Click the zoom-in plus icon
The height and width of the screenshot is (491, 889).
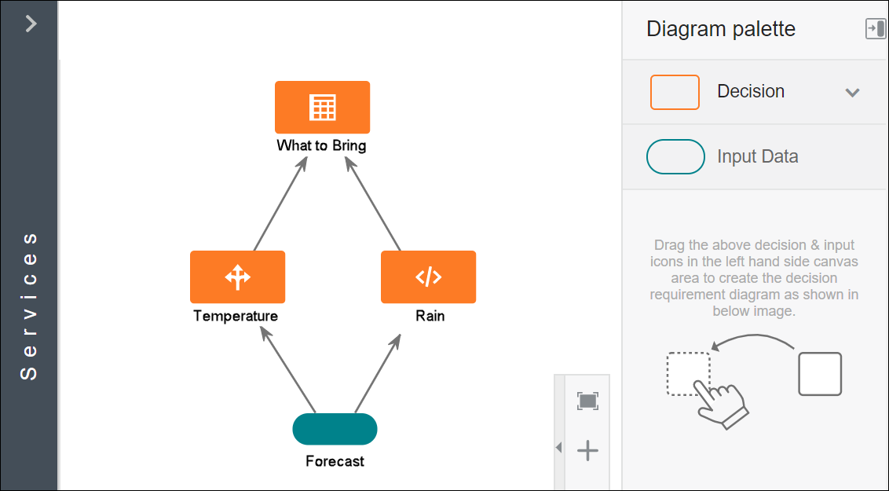[587, 450]
